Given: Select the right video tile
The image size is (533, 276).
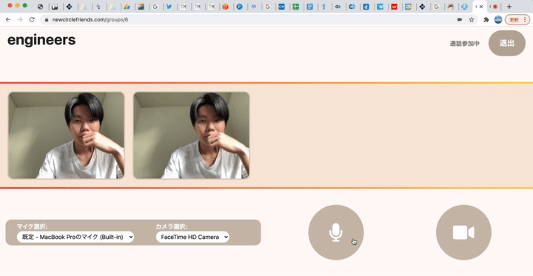Looking at the screenshot, I should (x=192, y=135).
